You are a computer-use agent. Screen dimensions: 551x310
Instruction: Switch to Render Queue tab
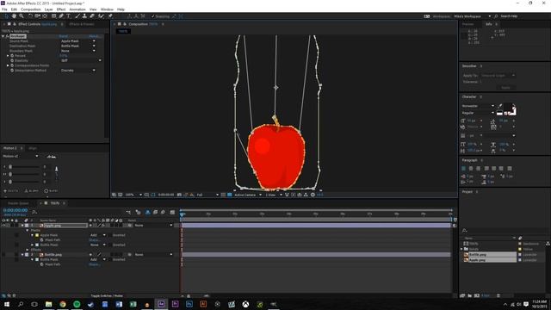click(18, 203)
